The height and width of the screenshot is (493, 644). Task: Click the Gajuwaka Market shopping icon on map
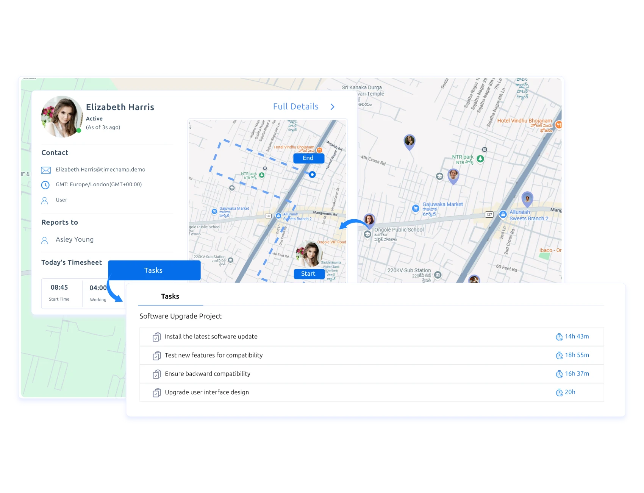[415, 207]
